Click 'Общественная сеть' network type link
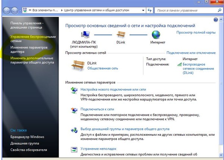This screenshot has height=160, width=224. pos(103,68)
